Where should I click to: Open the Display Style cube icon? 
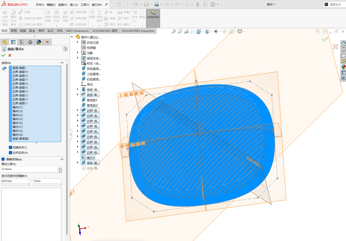[x=207, y=31]
